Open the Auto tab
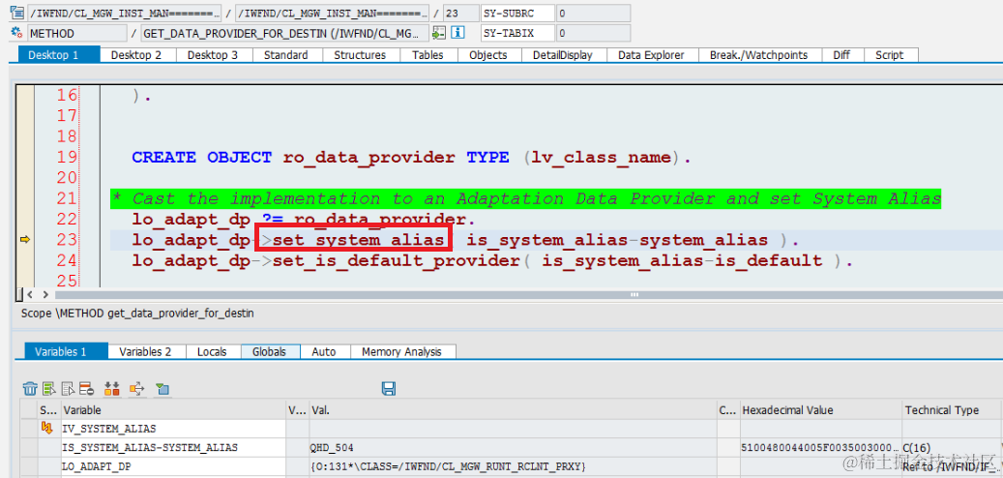The image size is (1003, 478). pos(325,352)
